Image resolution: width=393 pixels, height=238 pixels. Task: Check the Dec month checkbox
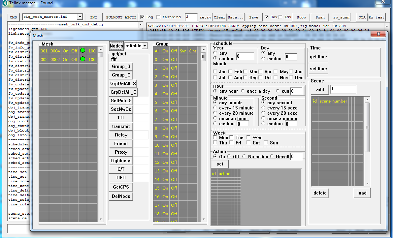click(x=291, y=77)
